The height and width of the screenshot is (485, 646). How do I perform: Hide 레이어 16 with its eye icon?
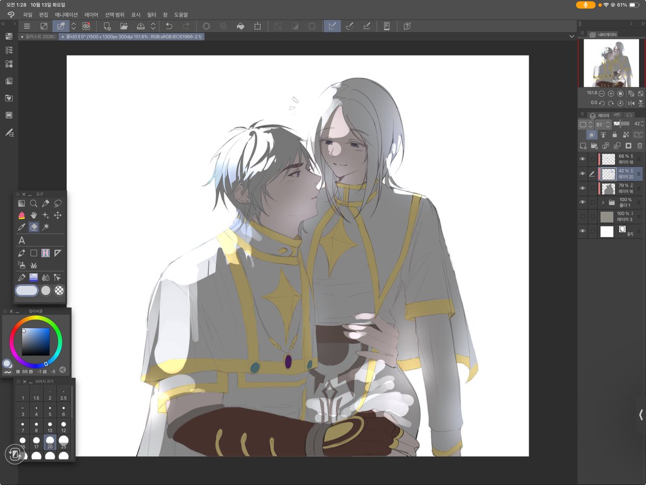(582, 189)
